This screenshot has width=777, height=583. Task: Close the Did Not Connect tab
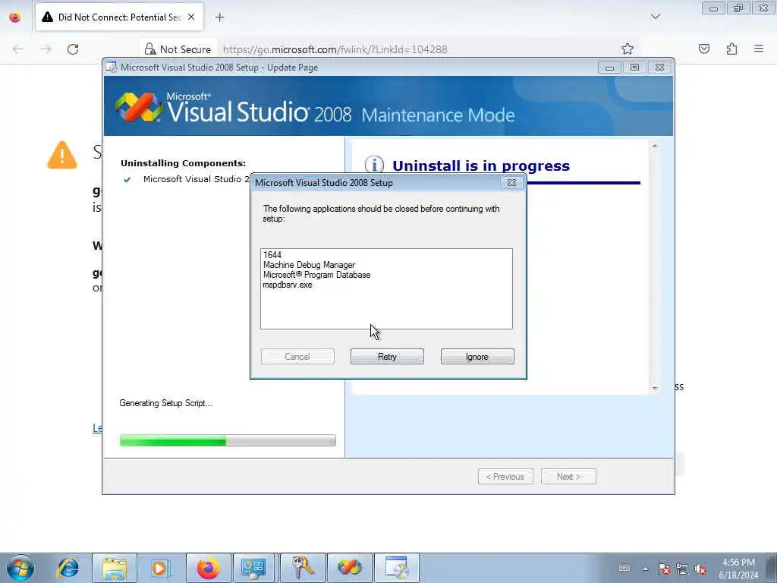[x=191, y=17]
